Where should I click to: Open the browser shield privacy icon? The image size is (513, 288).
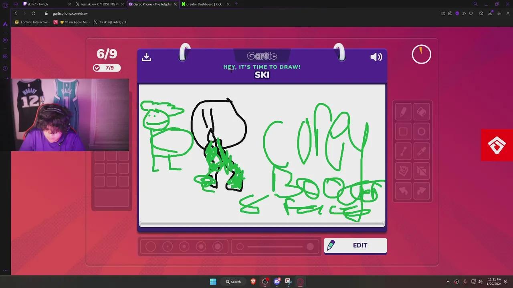click(457, 13)
